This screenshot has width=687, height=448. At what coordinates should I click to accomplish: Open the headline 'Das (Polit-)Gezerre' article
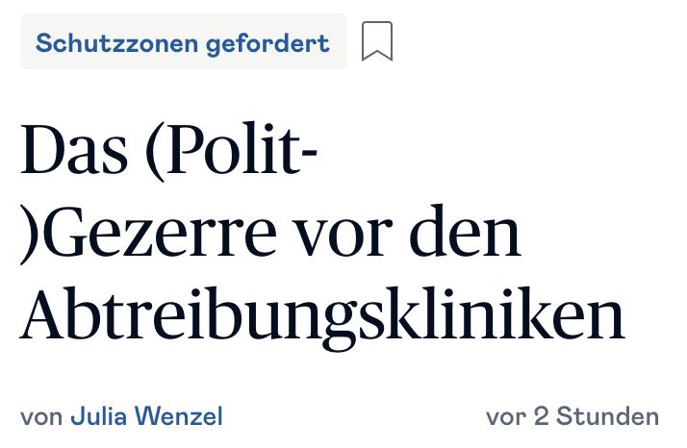tap(322, 235)
